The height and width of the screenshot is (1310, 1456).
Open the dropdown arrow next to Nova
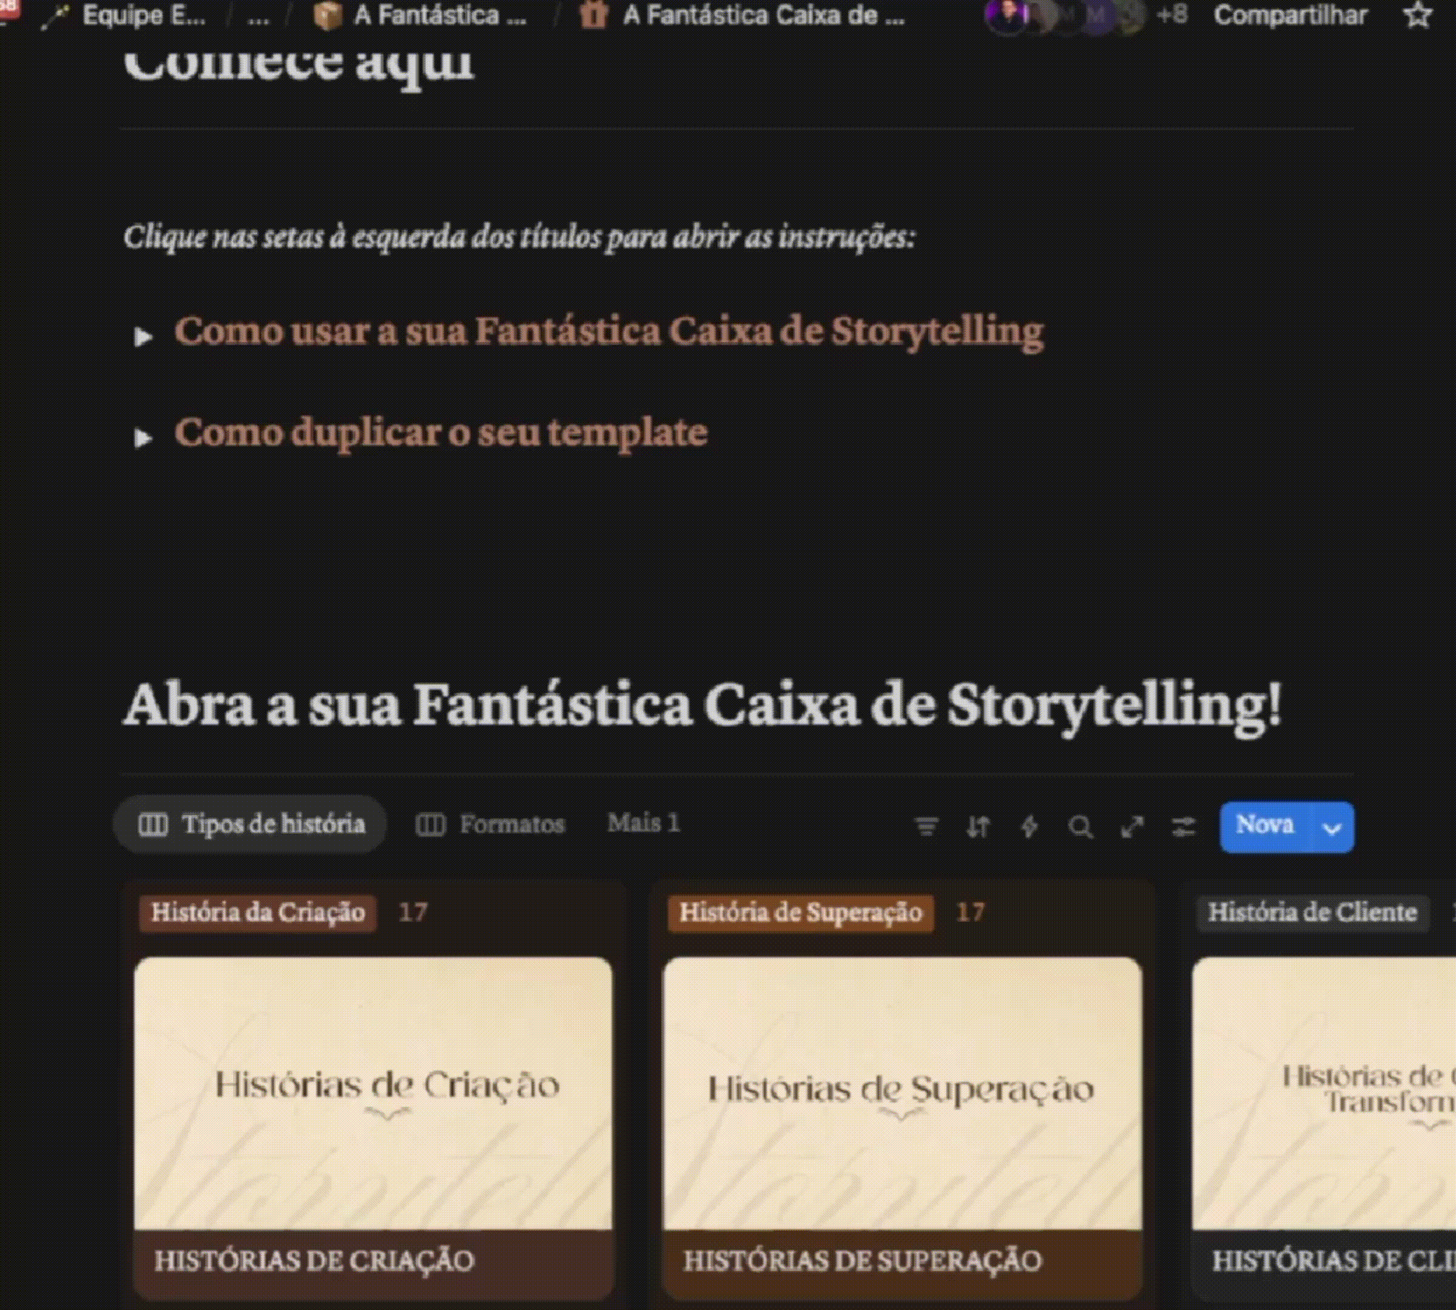[1332, 827]
